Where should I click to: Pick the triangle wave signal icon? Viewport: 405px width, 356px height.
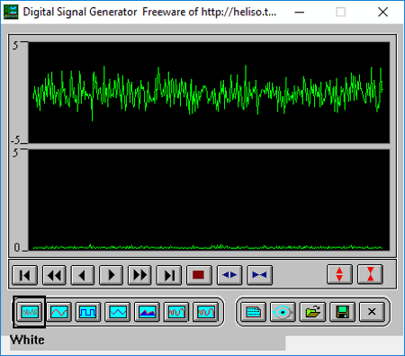pos(118,312)
